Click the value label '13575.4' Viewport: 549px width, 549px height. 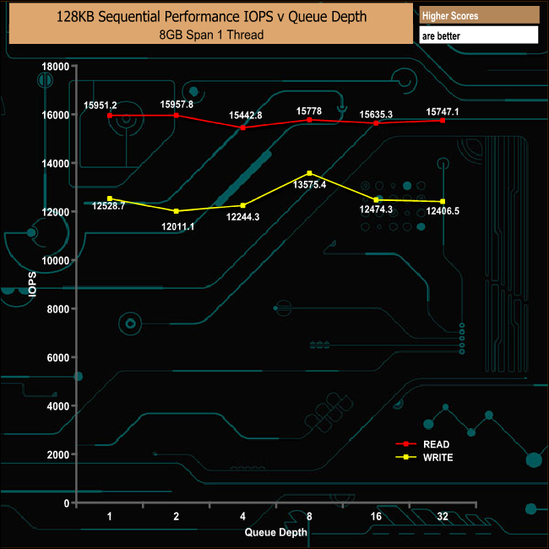309,184
